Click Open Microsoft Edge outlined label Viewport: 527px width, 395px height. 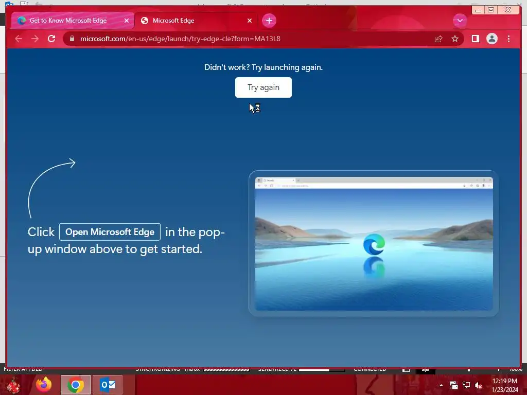coord(110,232)
